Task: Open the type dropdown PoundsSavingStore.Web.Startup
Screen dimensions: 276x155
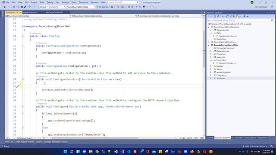Action: click(x=104, y=16)
